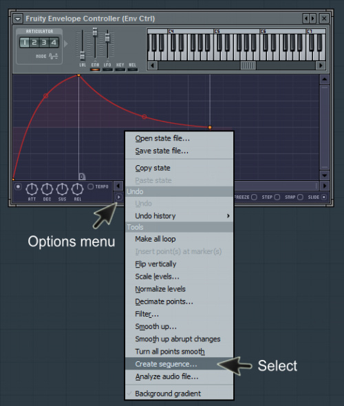
Task: Choose Make all loop
Action: pos(180,239)
